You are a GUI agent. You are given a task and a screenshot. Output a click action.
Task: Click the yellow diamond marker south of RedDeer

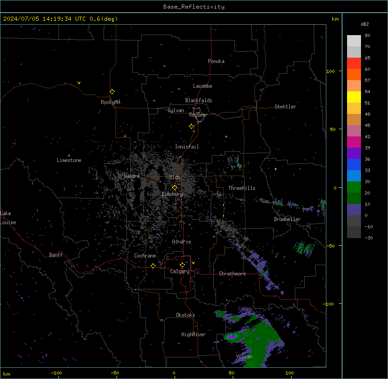(192, 126)
